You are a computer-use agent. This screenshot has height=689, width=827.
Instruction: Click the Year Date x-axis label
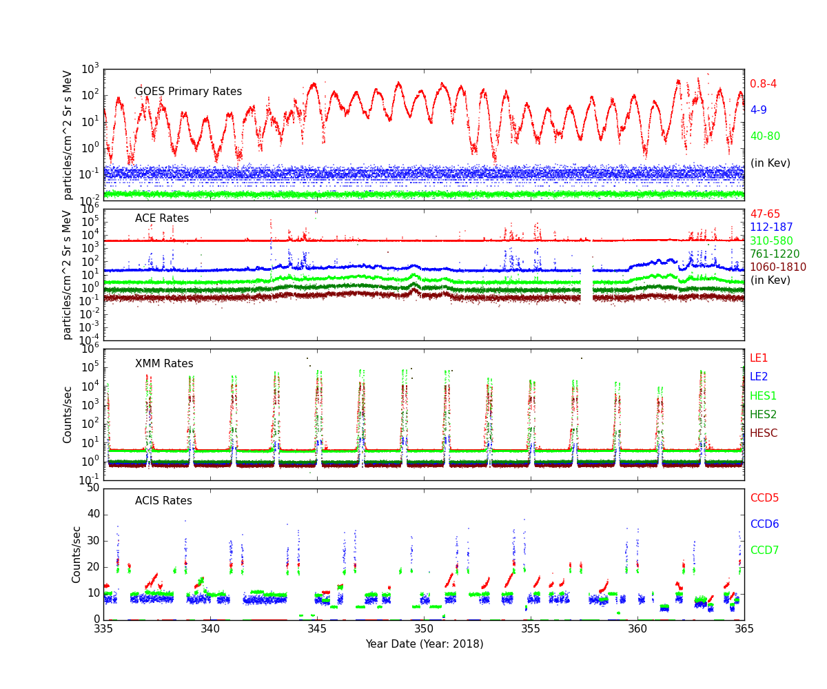(x=424, y=644)
